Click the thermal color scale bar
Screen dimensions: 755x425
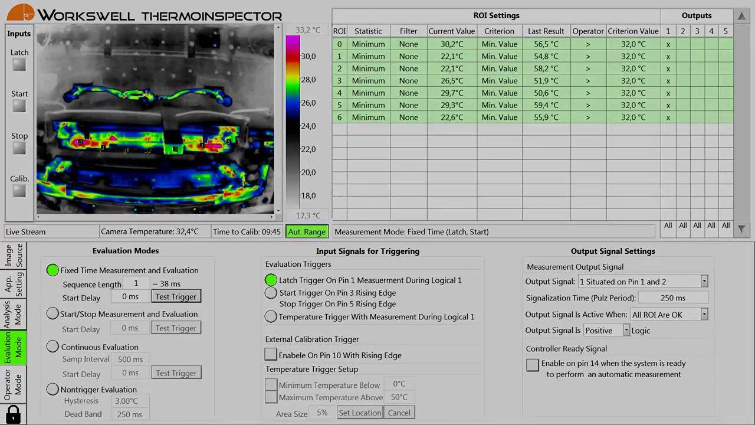293,123
